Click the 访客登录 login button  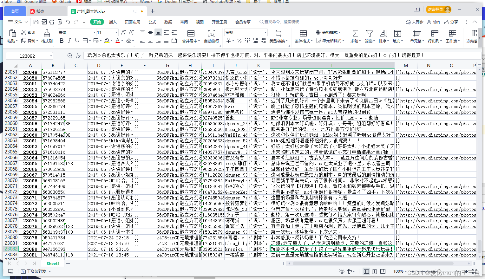click(439, 10)
